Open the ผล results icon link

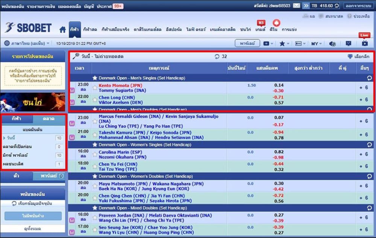point(309,16)
